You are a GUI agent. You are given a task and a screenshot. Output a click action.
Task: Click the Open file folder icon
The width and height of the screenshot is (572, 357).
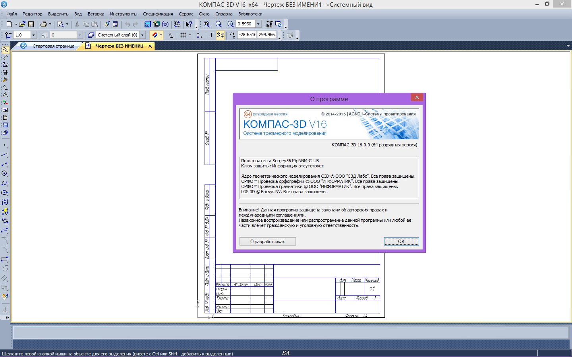[x=22, y=24]
